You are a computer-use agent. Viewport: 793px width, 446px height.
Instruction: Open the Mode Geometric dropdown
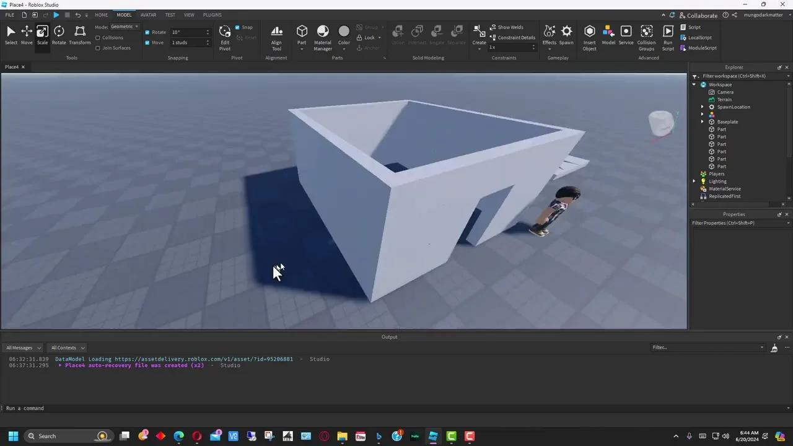pyautogui.click(x=125, y=27)
